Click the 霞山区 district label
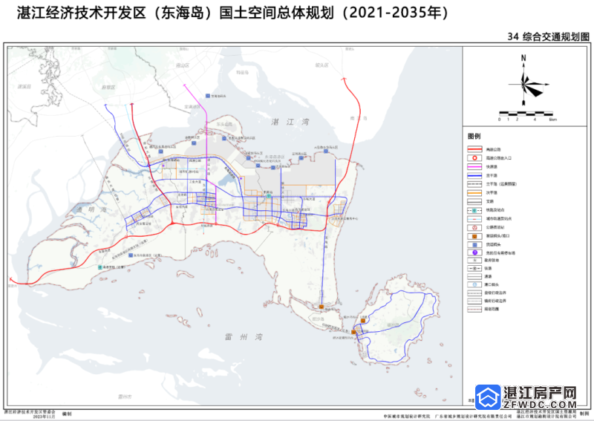 [182, 65]
